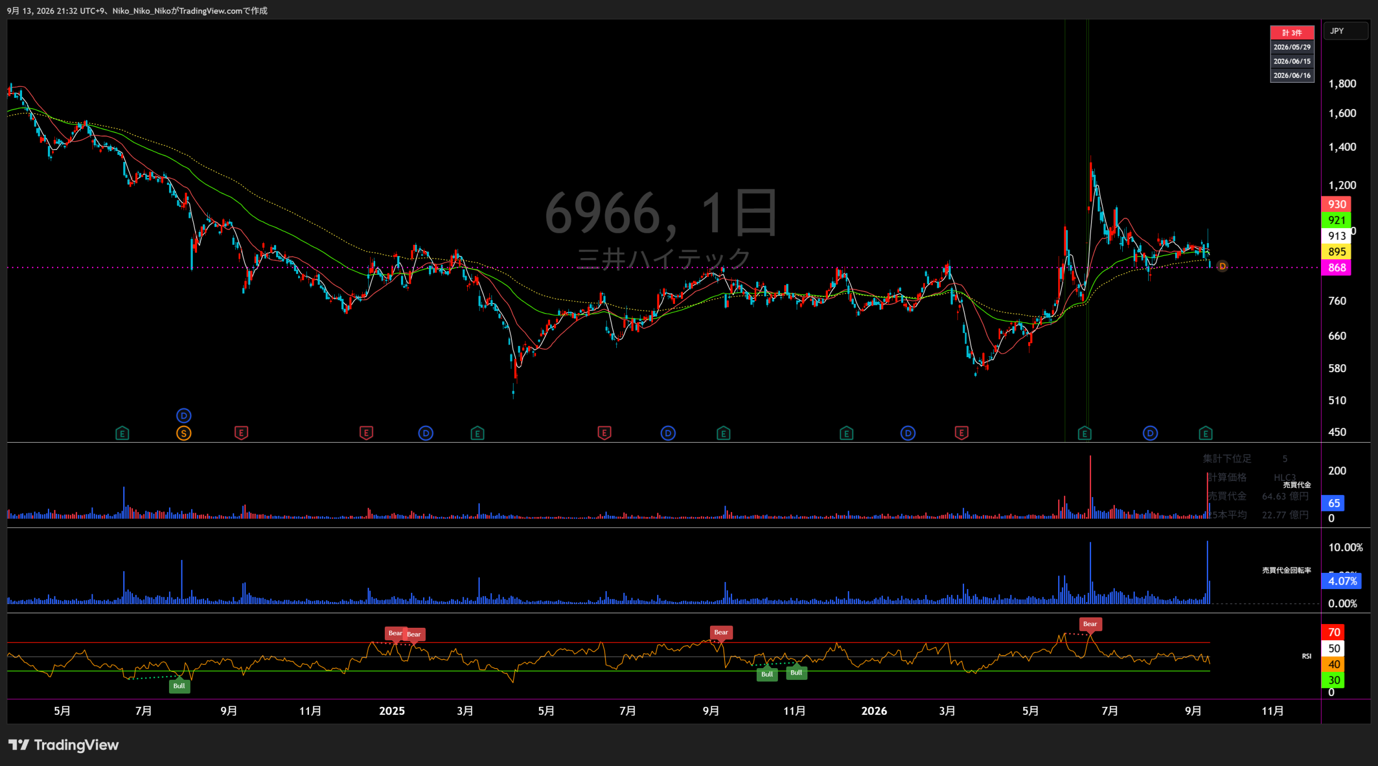The image size is (1378, 766).
Task: Select the 2026/06/16 date entry
Action: [x=1292, y=75]
